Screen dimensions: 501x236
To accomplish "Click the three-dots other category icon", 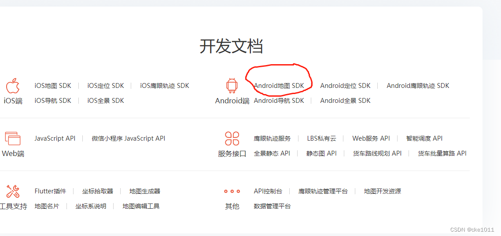I will pos(232,191).
